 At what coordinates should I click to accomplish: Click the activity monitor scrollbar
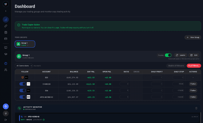point(201,117)
